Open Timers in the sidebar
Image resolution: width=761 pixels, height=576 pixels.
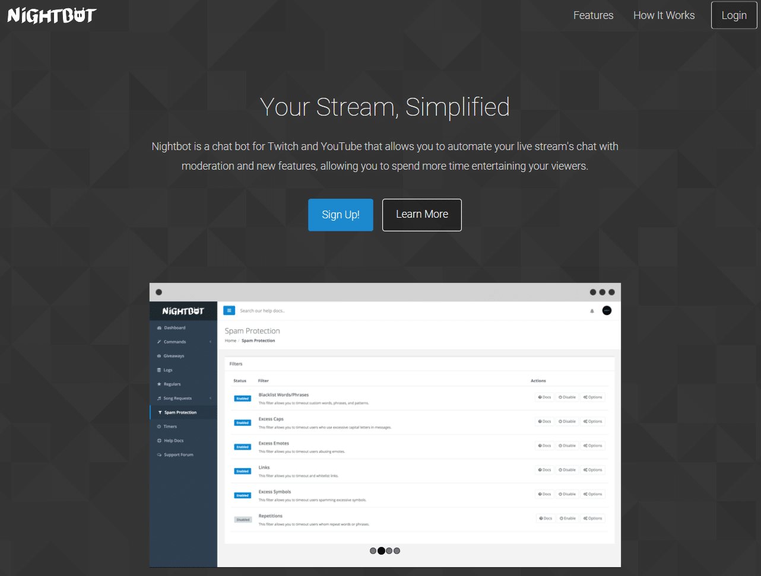tap(170, 427)
